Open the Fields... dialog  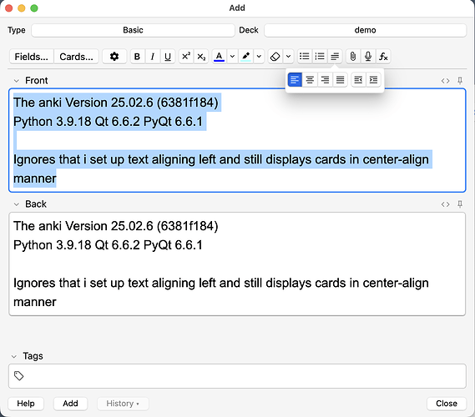(32, 57)
